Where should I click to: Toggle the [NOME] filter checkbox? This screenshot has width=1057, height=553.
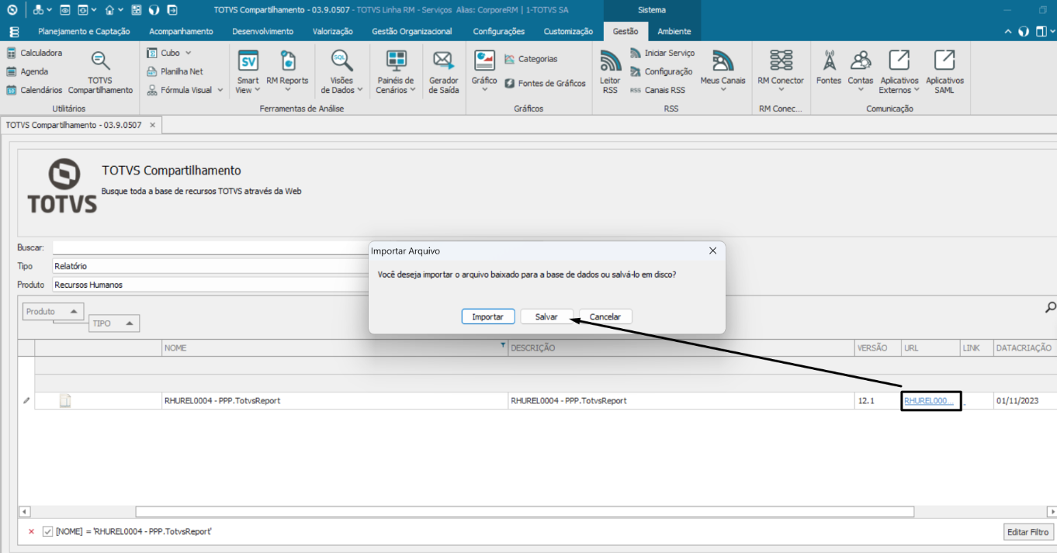point(48,531)
